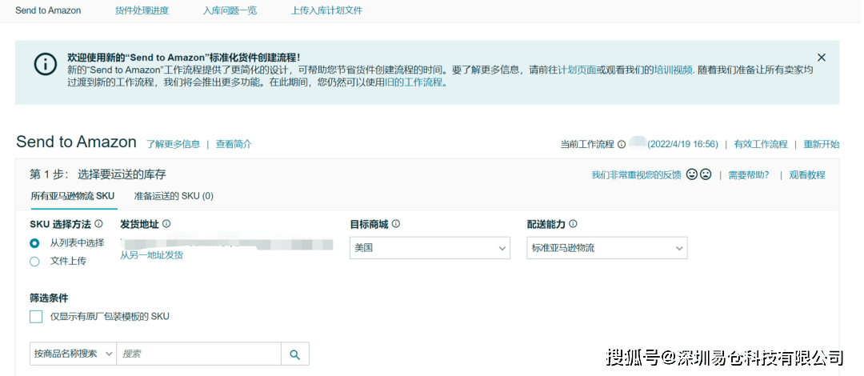
Task: Click the 有效工作流程 link
Action: click(761, 145)
